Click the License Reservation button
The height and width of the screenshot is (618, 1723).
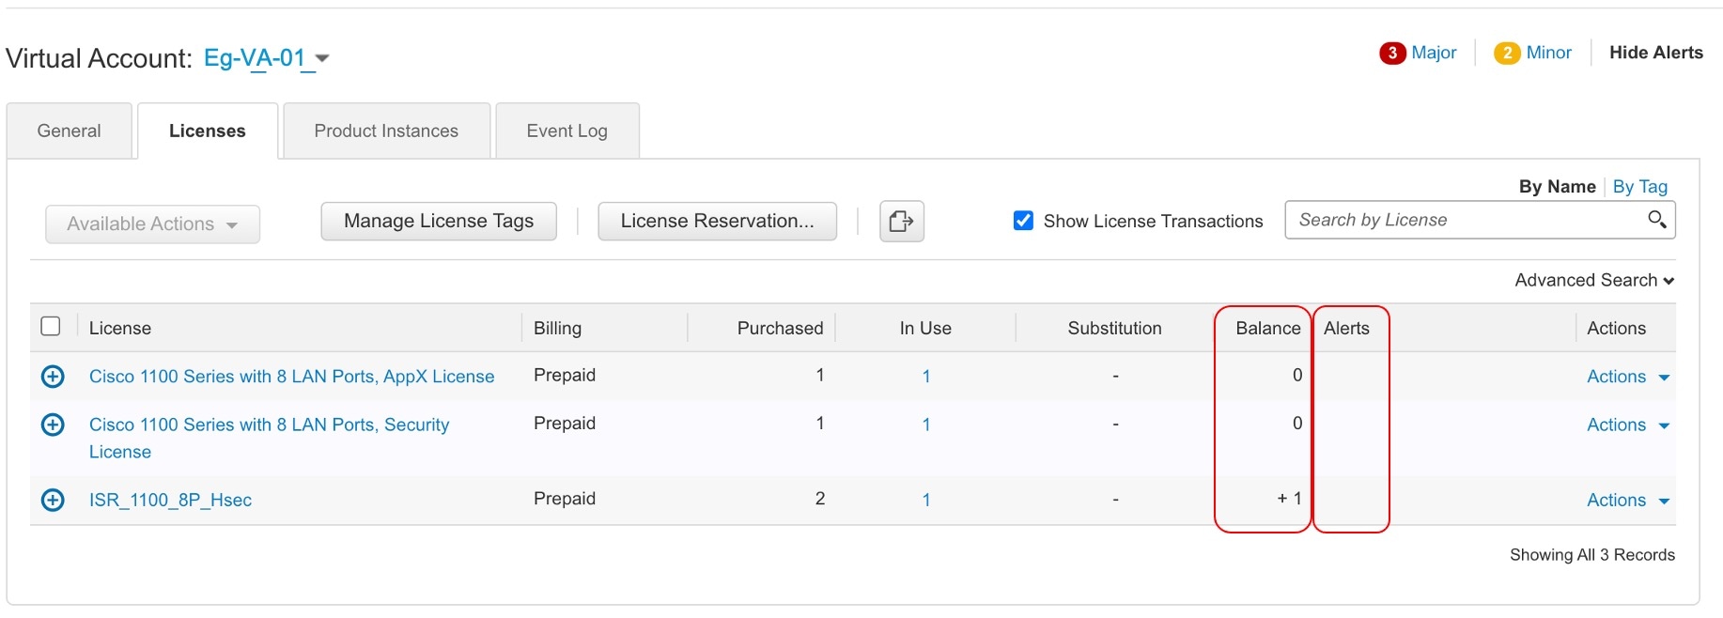tap(718, 222)
